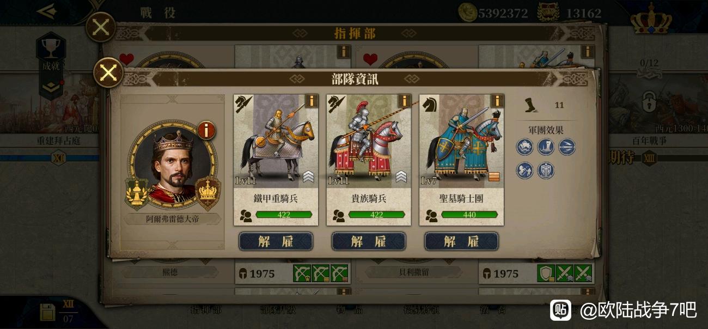Viewport: 708px width, 329px height.
Task: Select the shield legion effect icon
Action: [546, 170]
